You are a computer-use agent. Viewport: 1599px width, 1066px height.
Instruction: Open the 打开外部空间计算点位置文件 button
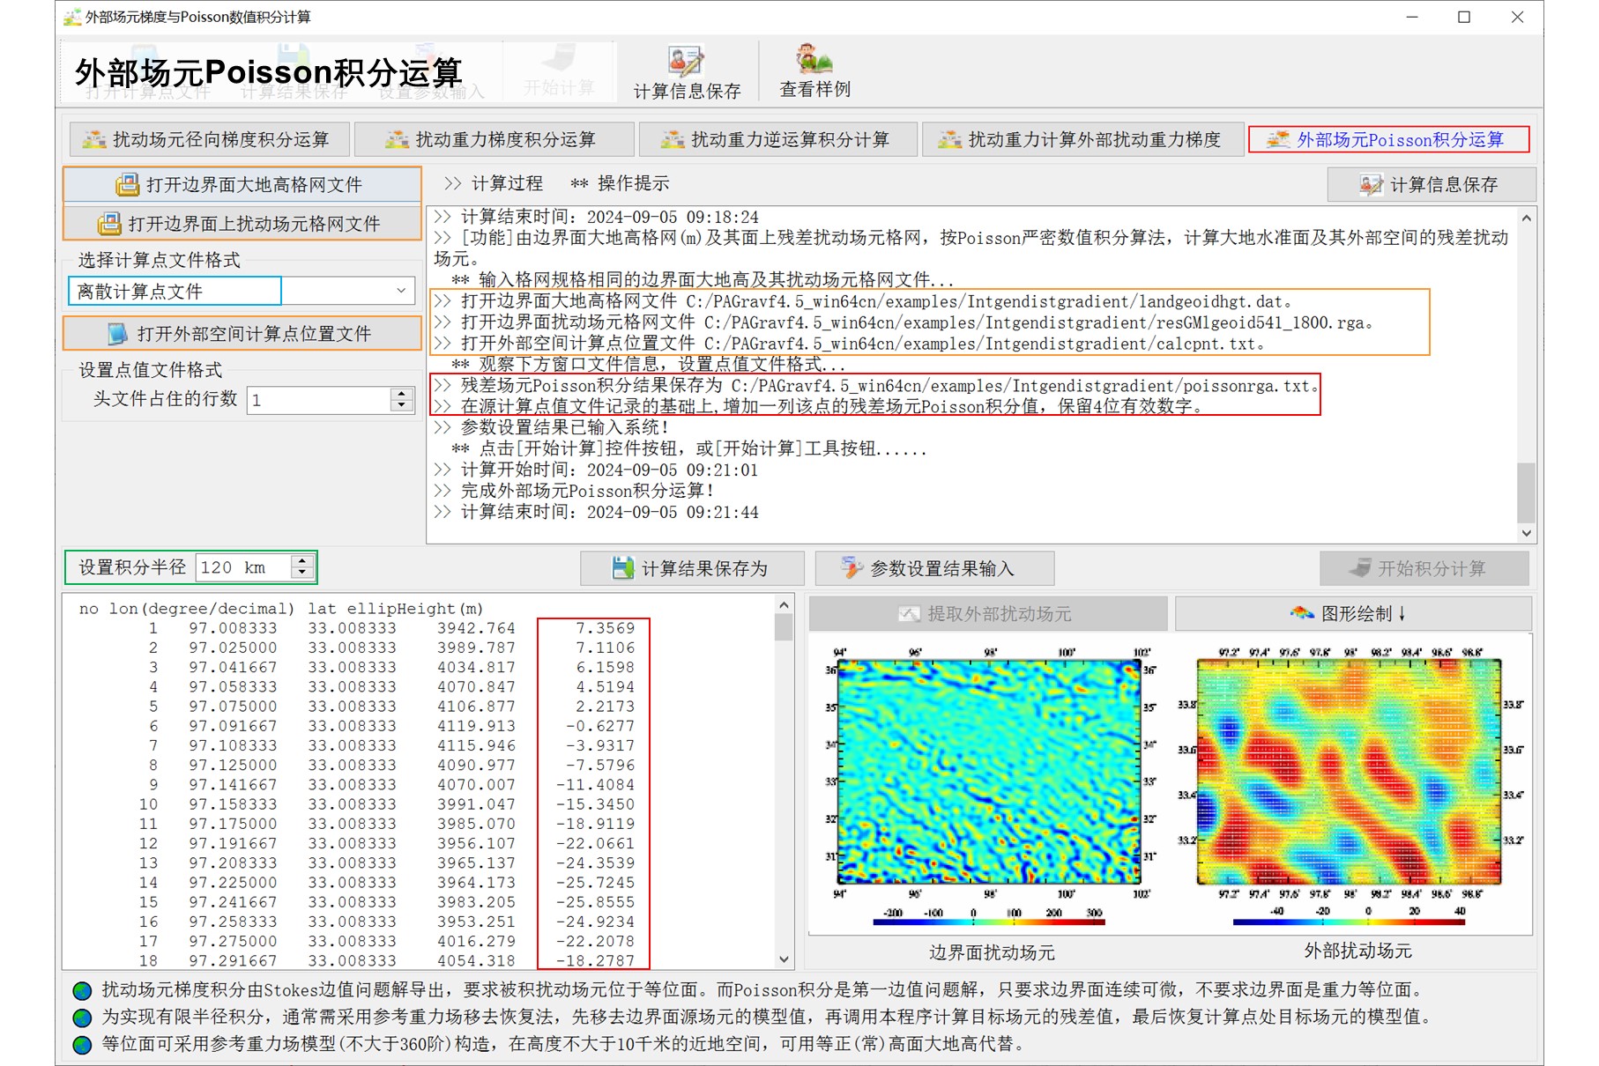tap(242, 334)
